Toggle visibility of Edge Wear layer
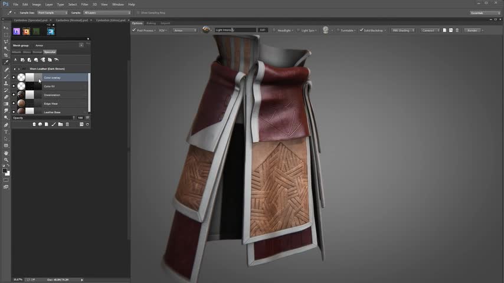Image resolution: width=504 pixels, height=283 pixels. (x=14, y=103)
